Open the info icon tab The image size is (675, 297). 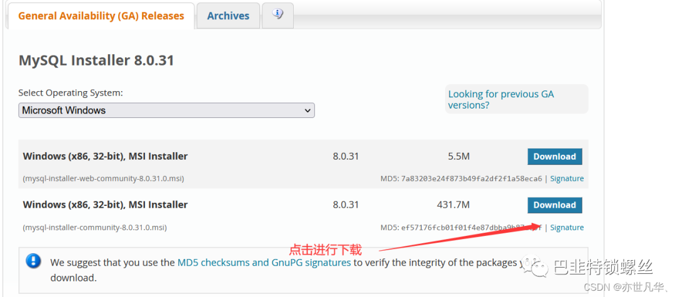tap(277, 14)
